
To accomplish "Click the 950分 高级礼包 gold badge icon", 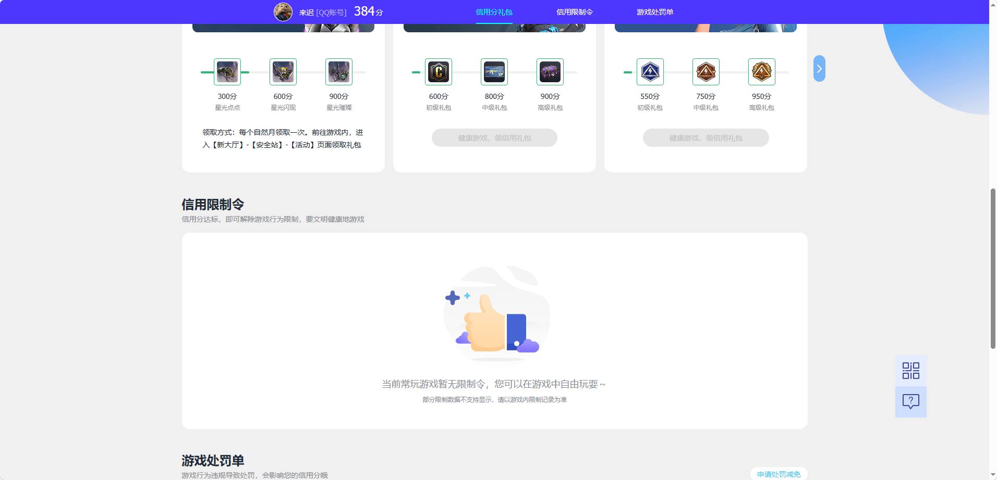I will pos(762,72).
